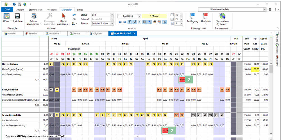Toggle the pin view button
The width and height of the screenshot is (281, 140).
click(x=135, y=22)
